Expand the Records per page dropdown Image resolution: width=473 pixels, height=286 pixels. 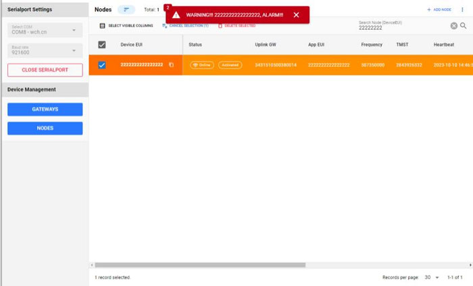coord(432,277)
